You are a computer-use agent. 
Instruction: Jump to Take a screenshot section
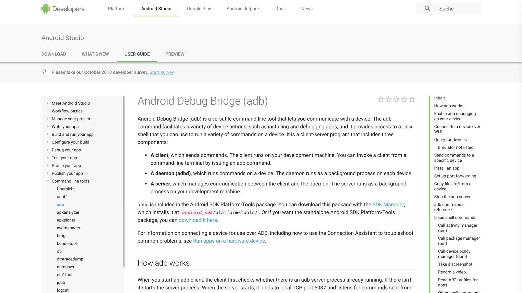click(455, 264)
